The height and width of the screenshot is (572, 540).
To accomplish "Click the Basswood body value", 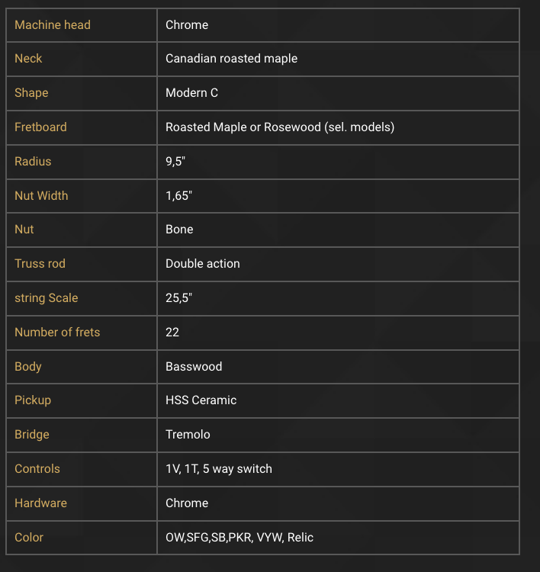I will point(194,366).
